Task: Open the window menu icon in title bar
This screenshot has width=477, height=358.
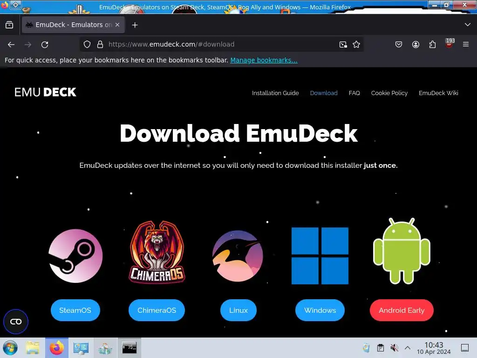Action: [x=5, y=5]
